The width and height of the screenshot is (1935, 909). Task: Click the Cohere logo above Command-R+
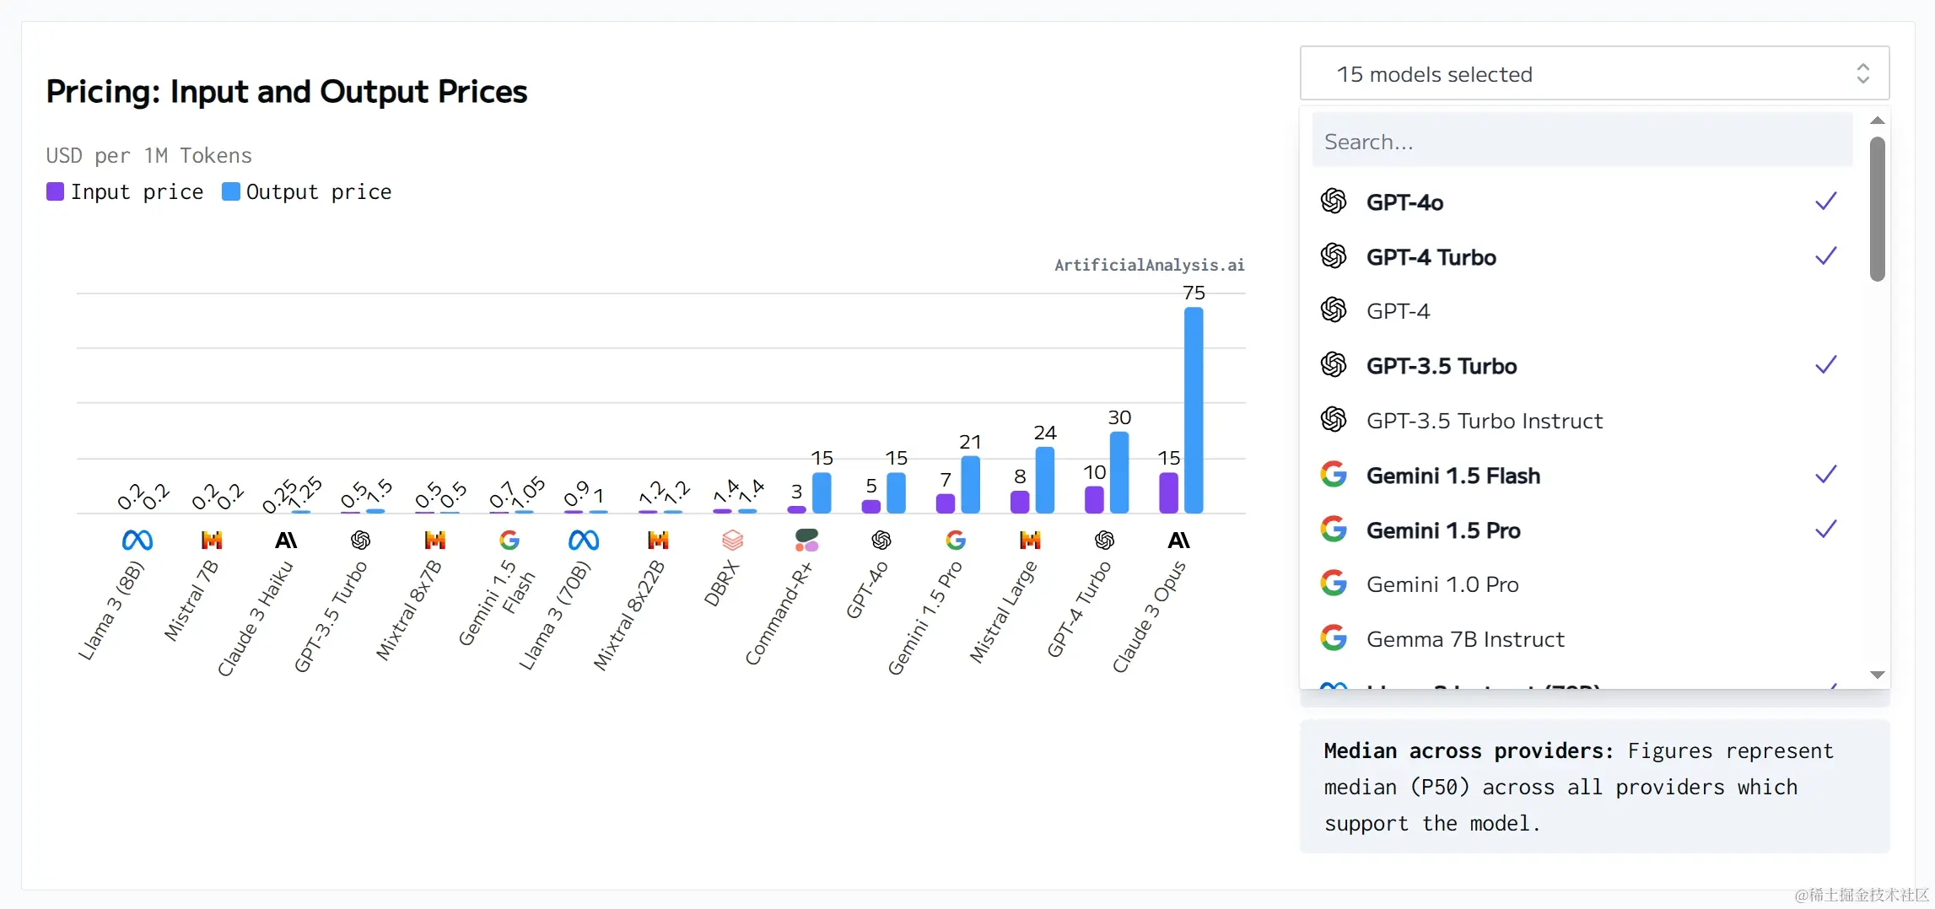(807, 540)
